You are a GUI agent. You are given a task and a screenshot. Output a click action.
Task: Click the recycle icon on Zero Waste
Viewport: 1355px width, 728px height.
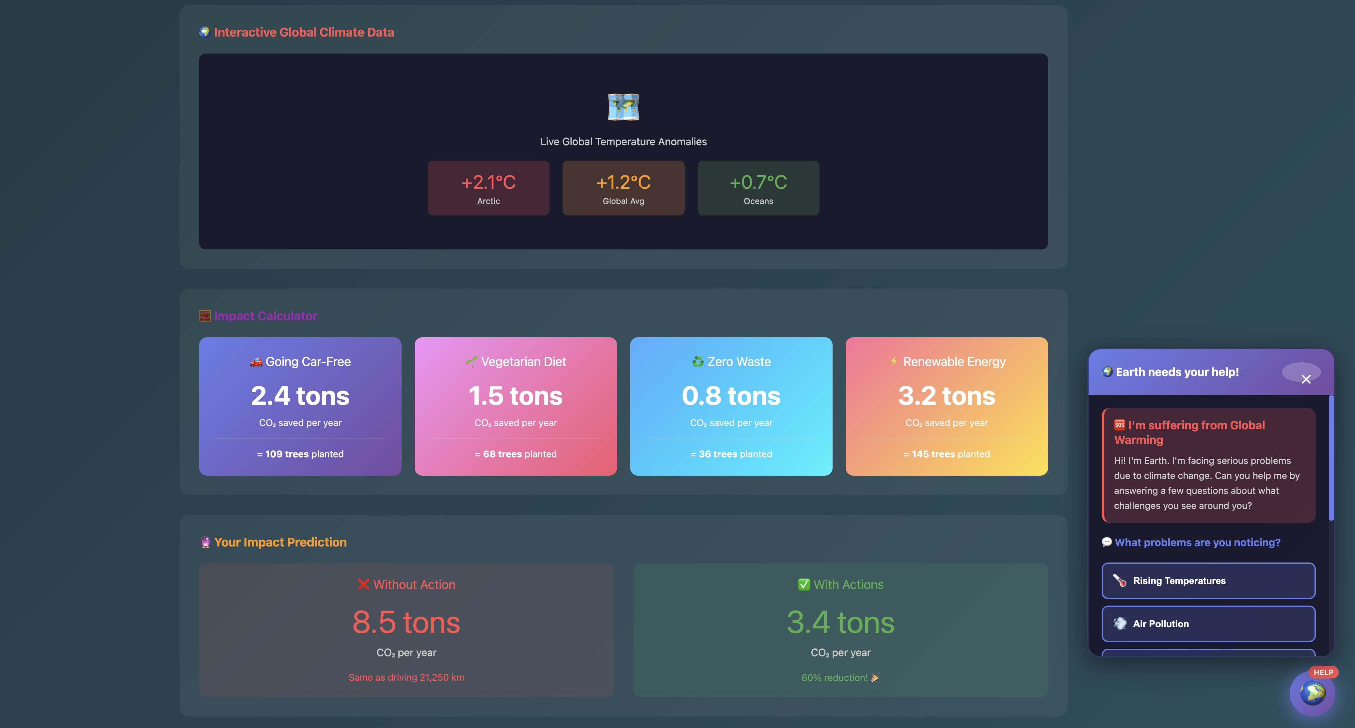pos(697,362)
